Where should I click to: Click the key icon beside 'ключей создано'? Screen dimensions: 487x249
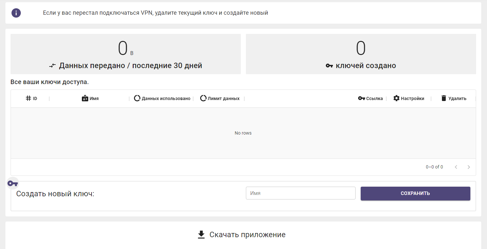(x=329, y=66)
